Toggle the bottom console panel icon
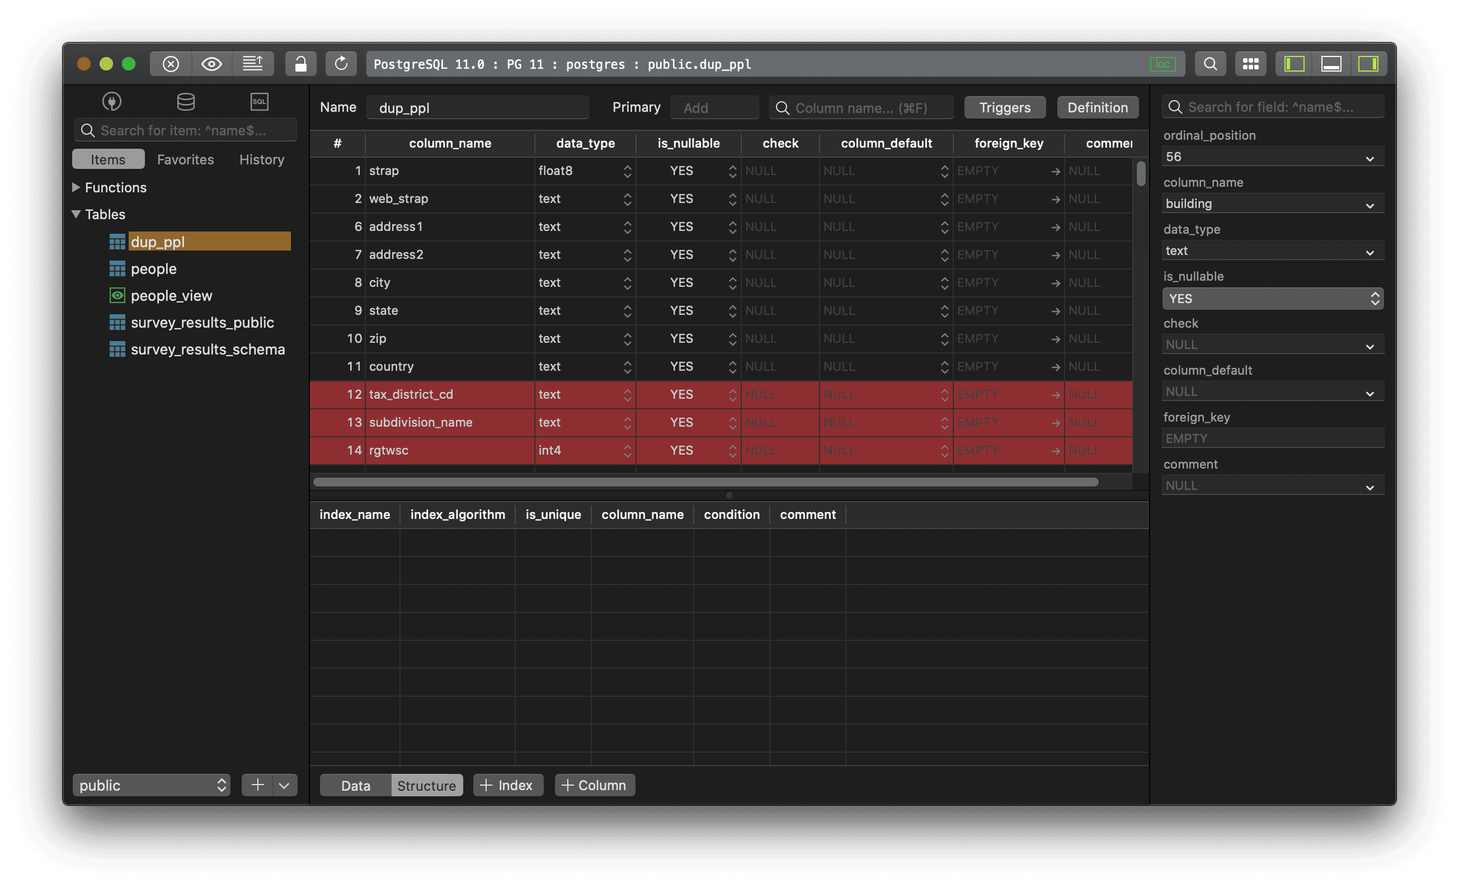Screen dimensions: 1459x888 [x=1331, y=64]
